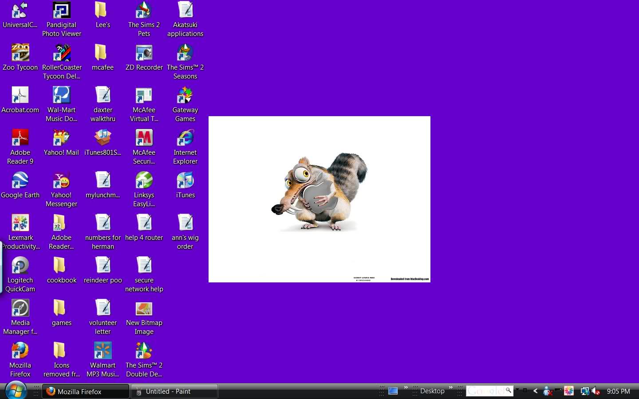Launch Linksys EasyLink shortcut

coord(144,189)
